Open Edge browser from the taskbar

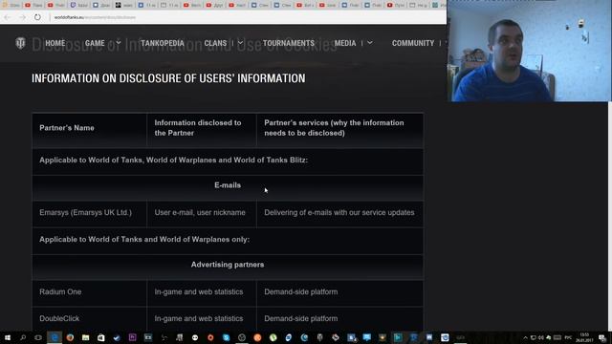(x=55, y=337)
